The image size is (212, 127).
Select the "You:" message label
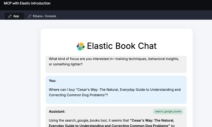click(x=53, y=81)
